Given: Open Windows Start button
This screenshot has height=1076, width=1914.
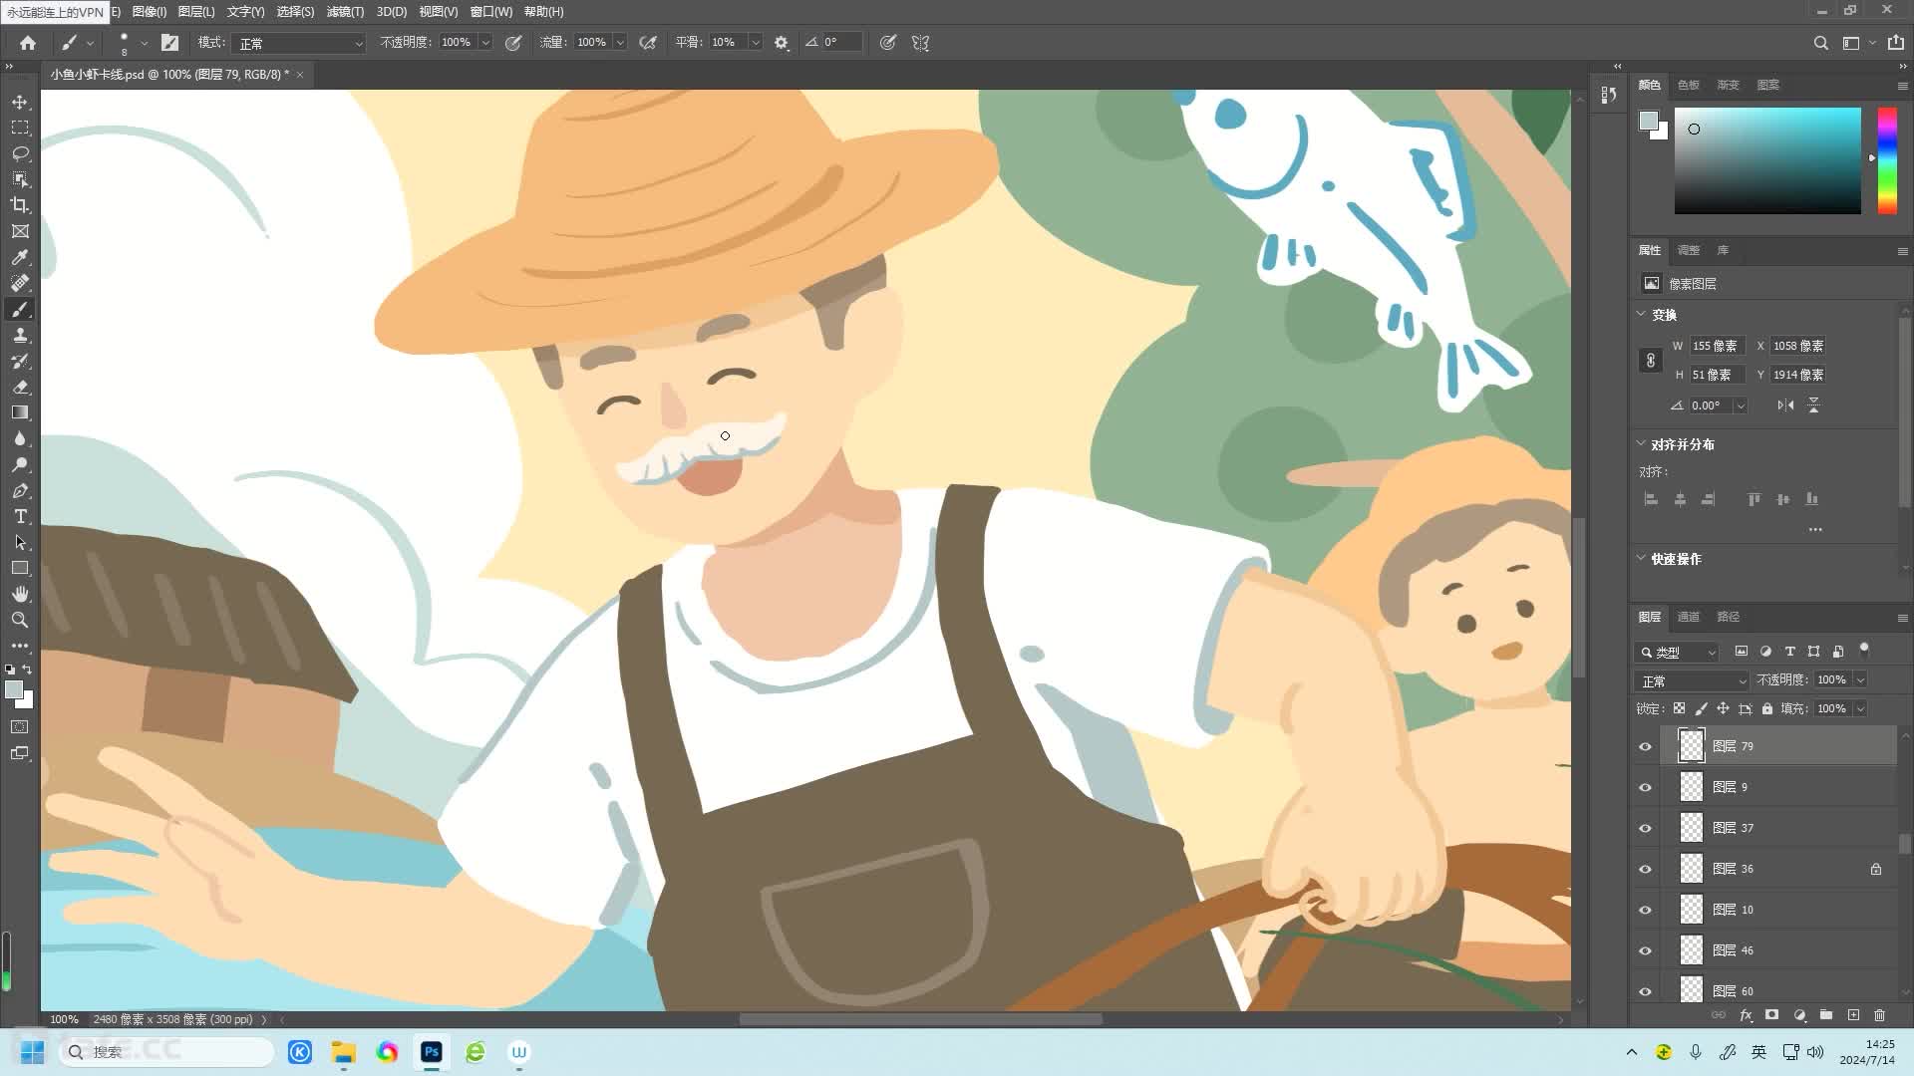Looking at the screenshot, I should pyautogui.click(x=32, y=1052).
